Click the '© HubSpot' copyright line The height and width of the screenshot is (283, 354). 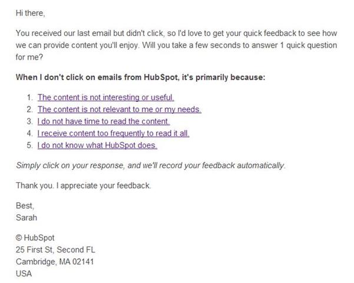click(35, 238)
